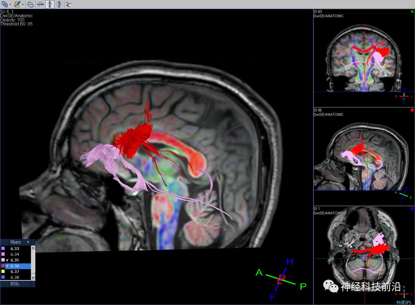This screenshot has height=305, width=415.
Task: Click green square marker on coronal pane
Action: point(412,12)
